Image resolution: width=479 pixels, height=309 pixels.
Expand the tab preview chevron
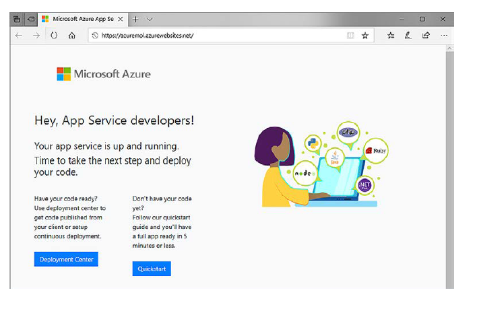[150, 19]
